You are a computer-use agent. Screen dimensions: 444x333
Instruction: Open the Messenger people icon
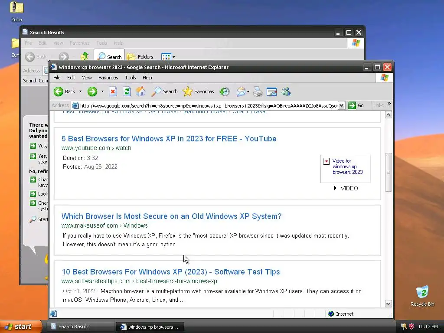click(286, 91)
